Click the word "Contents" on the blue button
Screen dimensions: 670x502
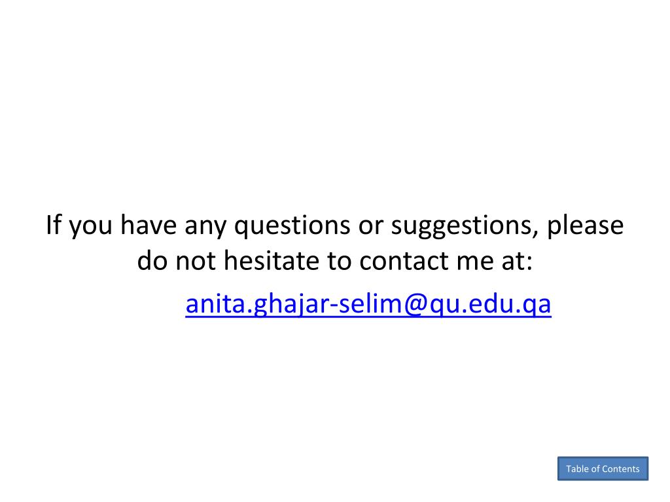pos(621,469)
